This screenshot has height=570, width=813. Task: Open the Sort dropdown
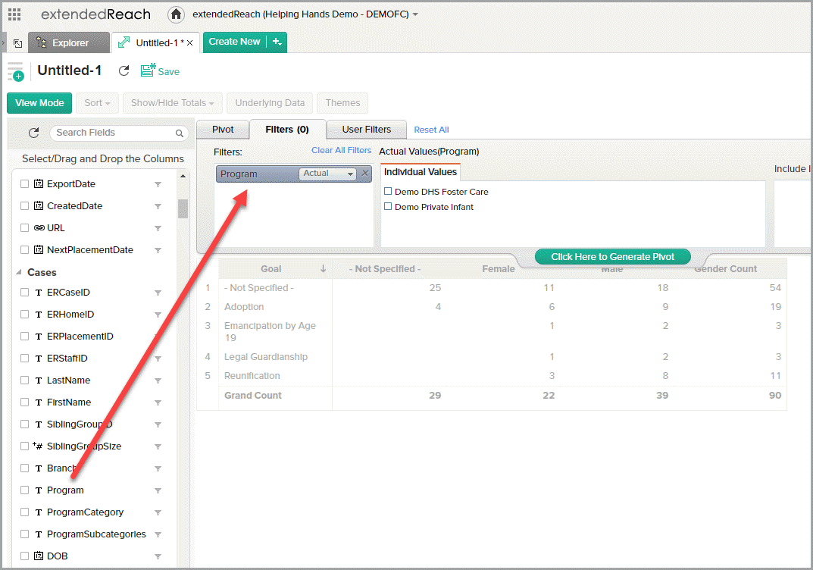(x=98, y=102)
